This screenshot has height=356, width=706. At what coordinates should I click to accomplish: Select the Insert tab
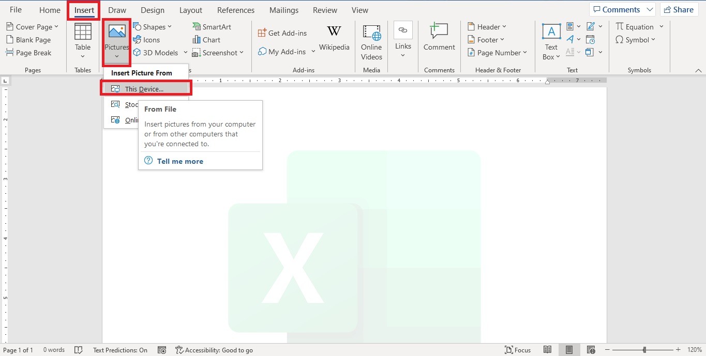point(84,10)
